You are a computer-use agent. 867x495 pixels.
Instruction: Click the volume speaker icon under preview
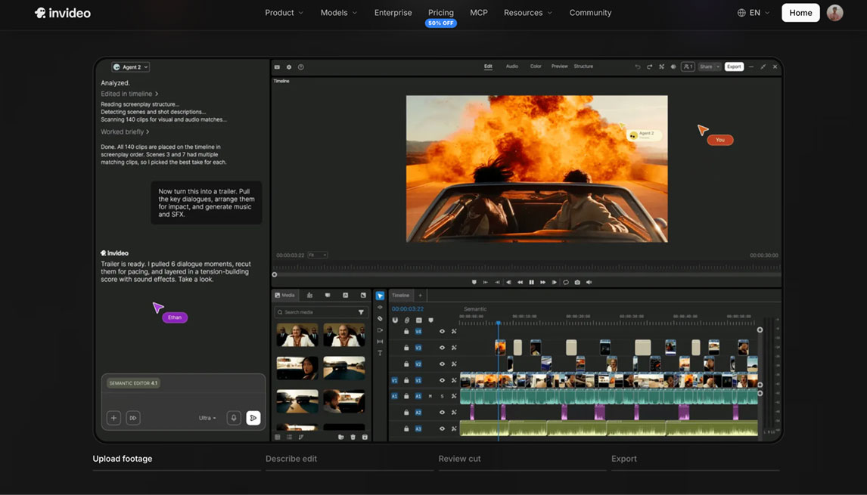(x=589, y=283)
